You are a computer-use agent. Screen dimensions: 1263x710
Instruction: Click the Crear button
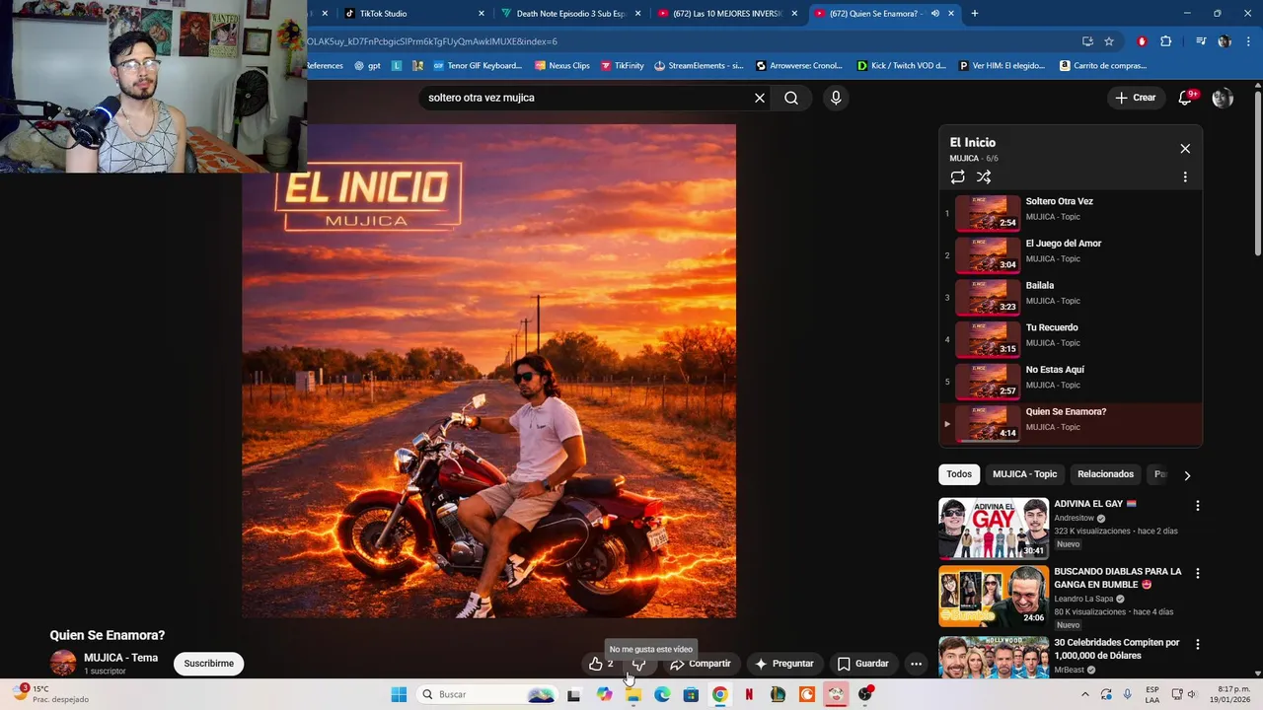(x=1136, y=98)
